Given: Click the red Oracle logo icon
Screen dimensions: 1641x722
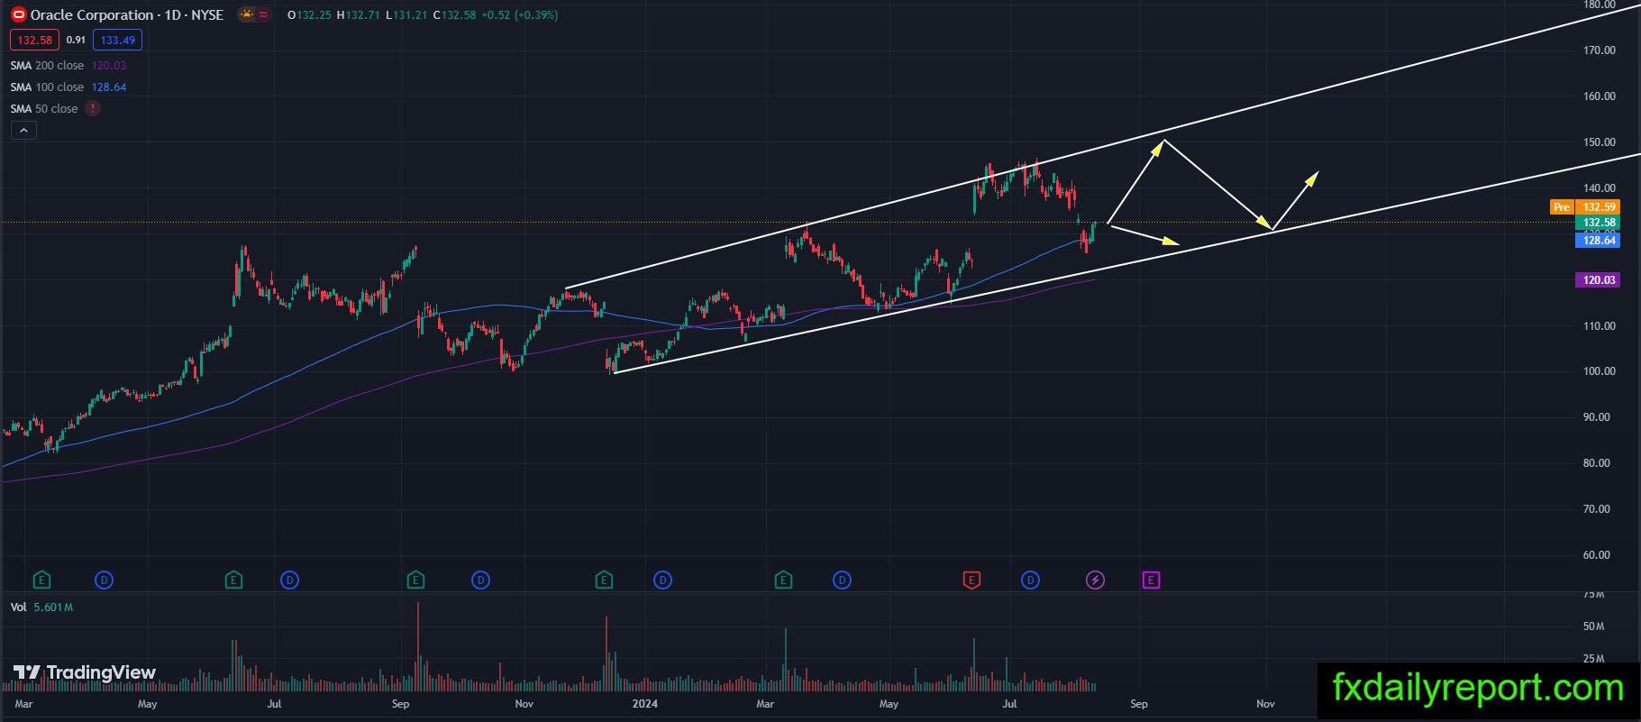Looking at the screenshot, I should pos(19,15).
